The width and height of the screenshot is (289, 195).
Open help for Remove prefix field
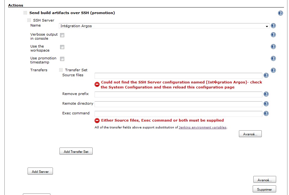[266, 94]
